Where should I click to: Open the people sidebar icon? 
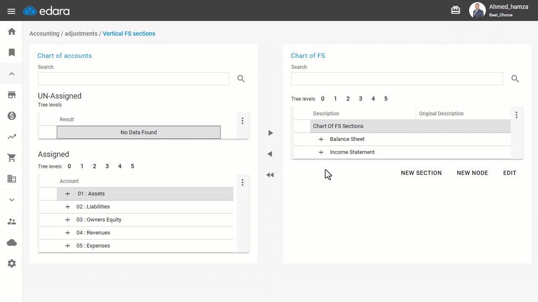pos(12,221)
